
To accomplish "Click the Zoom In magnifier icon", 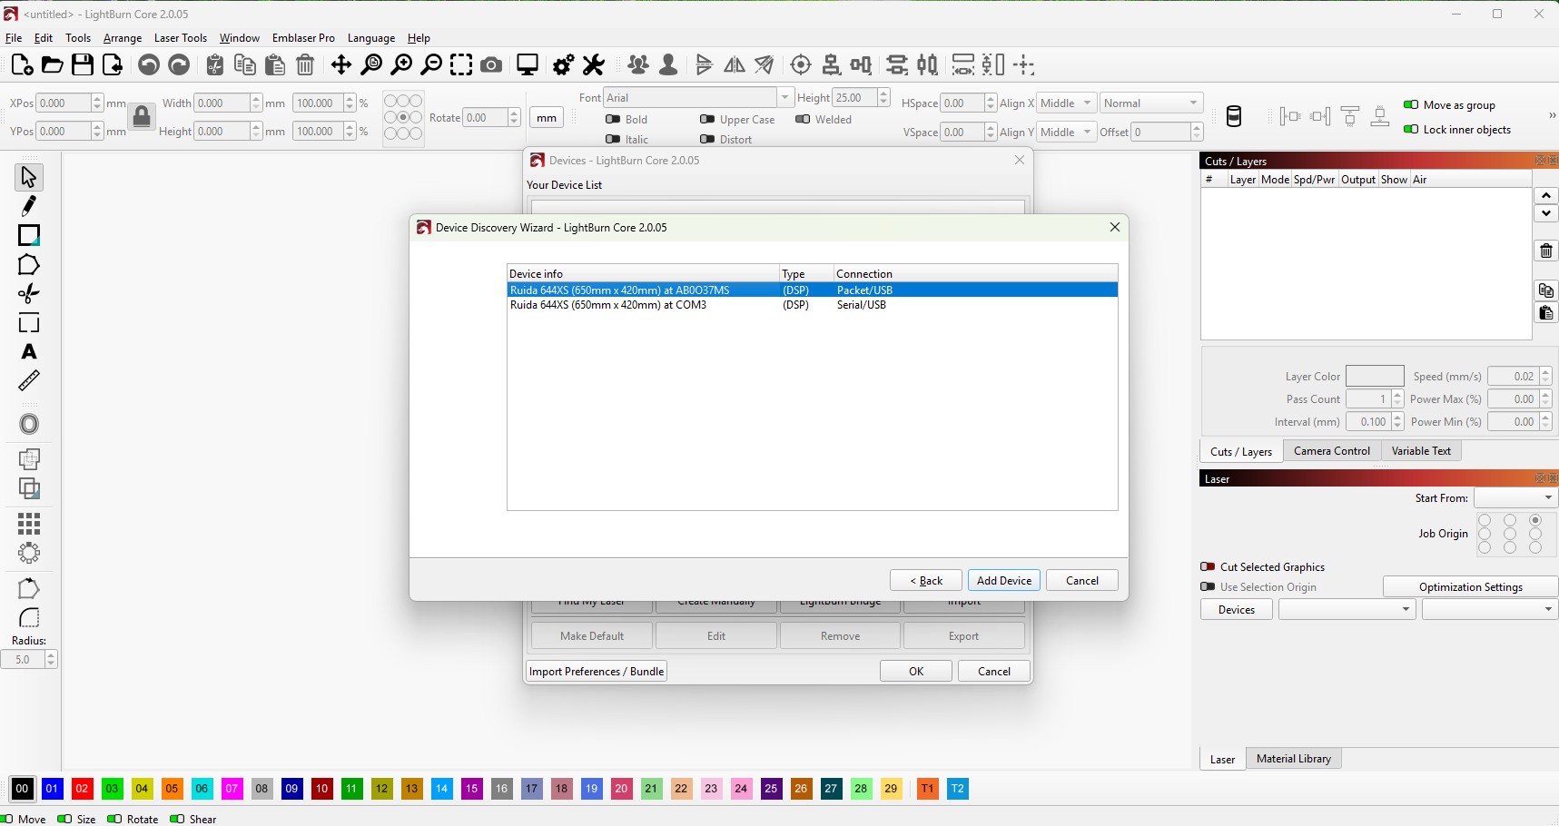I will tap(401, 64).
